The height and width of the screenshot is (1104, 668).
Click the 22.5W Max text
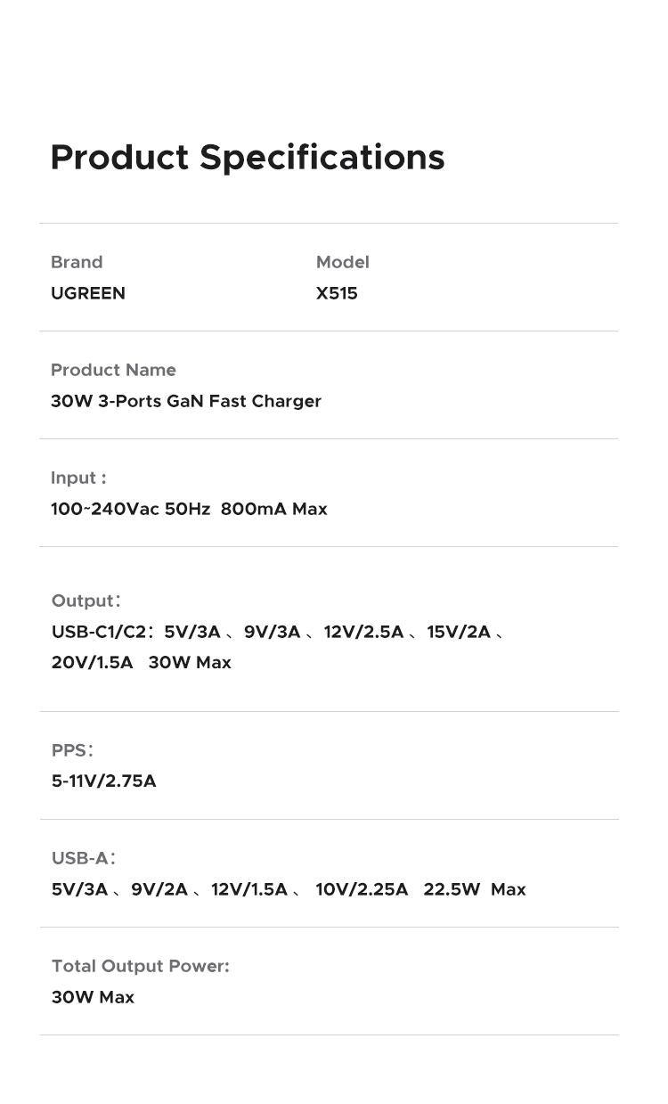click(475, 889)
